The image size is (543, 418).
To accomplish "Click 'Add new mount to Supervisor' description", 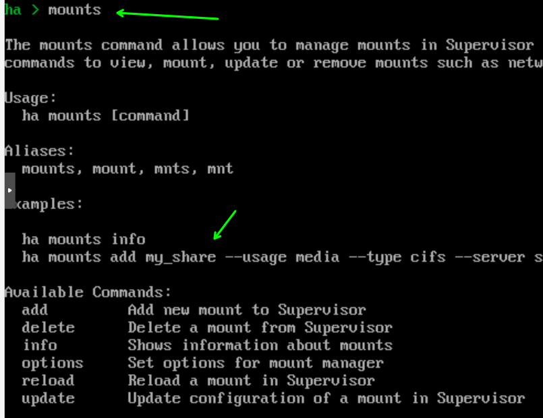I will coord(247,309).
